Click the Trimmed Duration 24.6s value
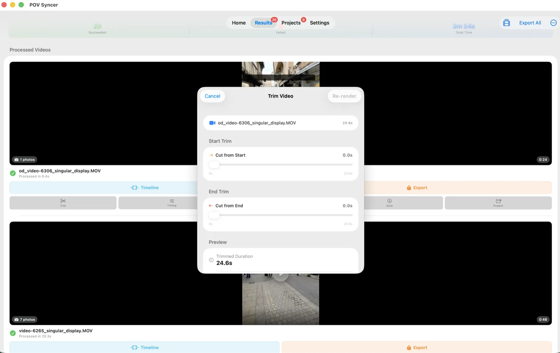The height and width of the screenshot is (353, 560). point(224,263)
